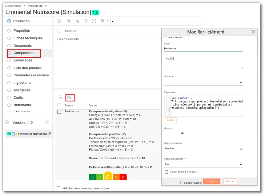Click the add-row icon in the top toolbar

78,21
